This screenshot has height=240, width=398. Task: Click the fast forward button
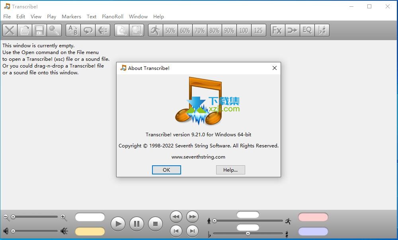click(x=192, y=217)
